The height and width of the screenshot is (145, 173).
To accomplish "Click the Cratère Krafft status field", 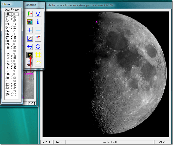I will click(x=110, y=142).
